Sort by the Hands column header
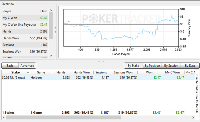The width and height of the screenshot is (200, 122). pos(61,72)
